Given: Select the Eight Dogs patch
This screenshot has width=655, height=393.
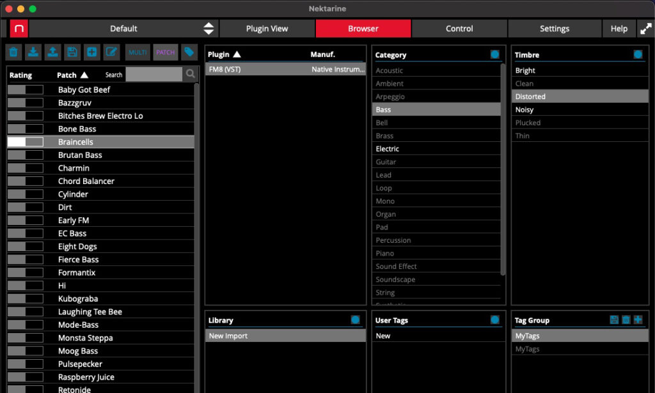Looking at the screenshot, I should (100, 246).
